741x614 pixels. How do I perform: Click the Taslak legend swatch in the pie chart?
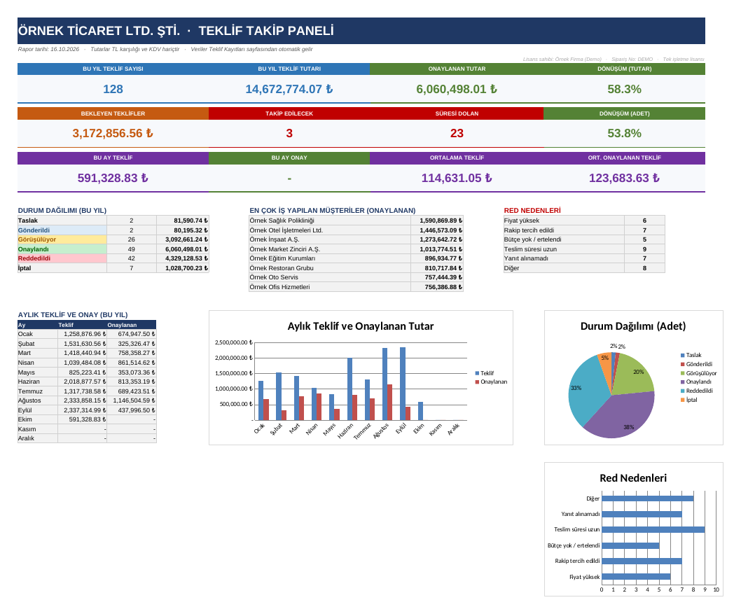click(682, 355)
